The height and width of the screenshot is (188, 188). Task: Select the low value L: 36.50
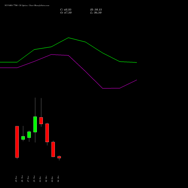point(96,13)
